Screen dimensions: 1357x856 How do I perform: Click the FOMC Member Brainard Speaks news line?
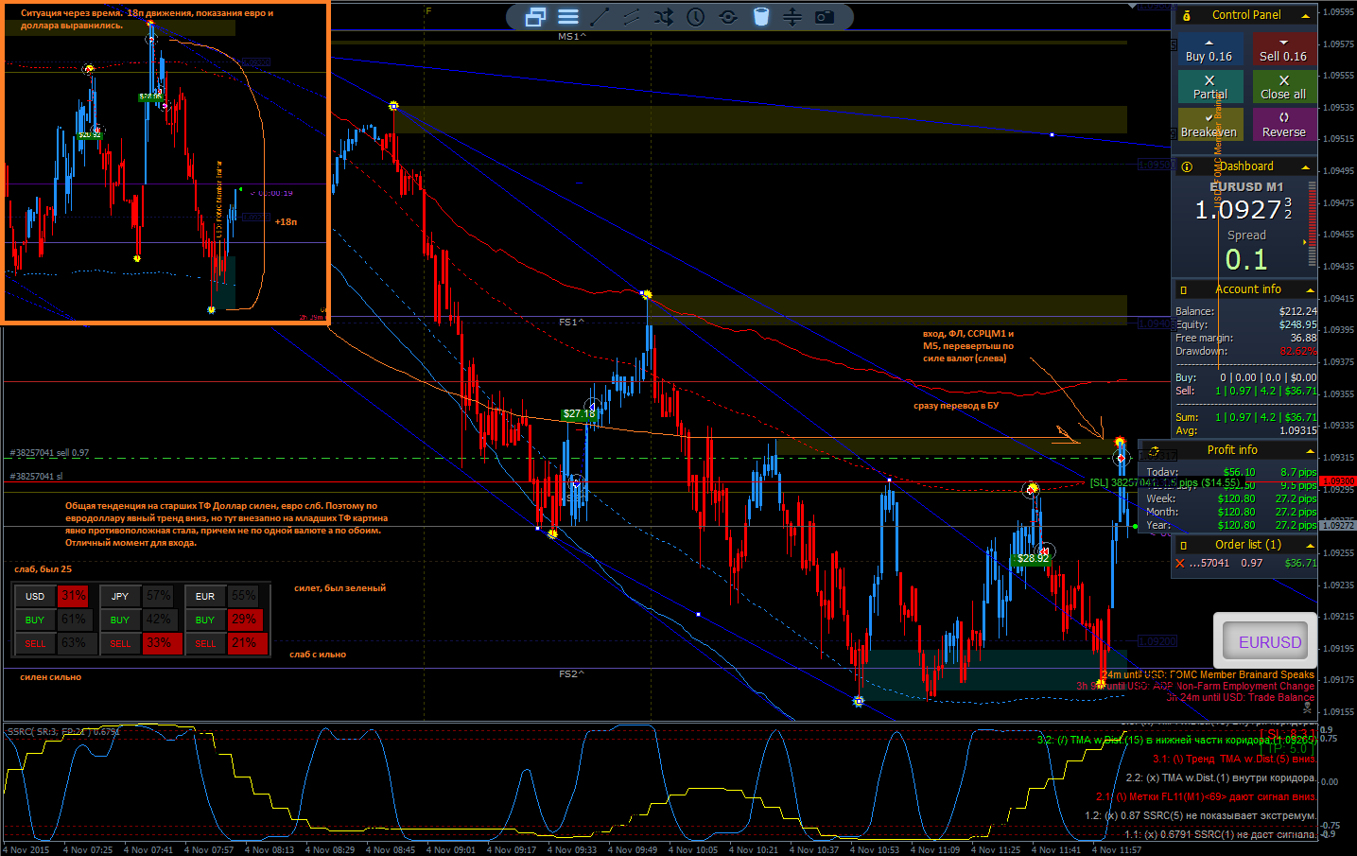(x=1209, y=674)
